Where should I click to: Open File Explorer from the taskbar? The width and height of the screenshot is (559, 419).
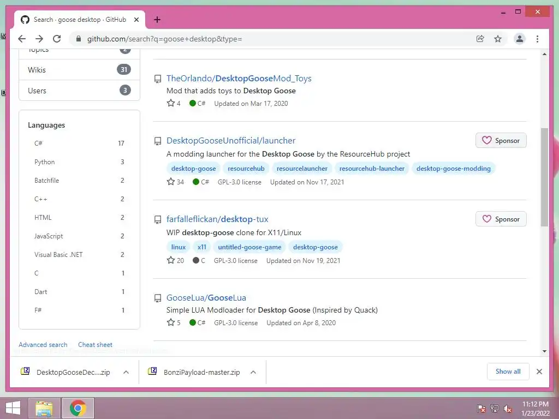click(x=44, y=408)
